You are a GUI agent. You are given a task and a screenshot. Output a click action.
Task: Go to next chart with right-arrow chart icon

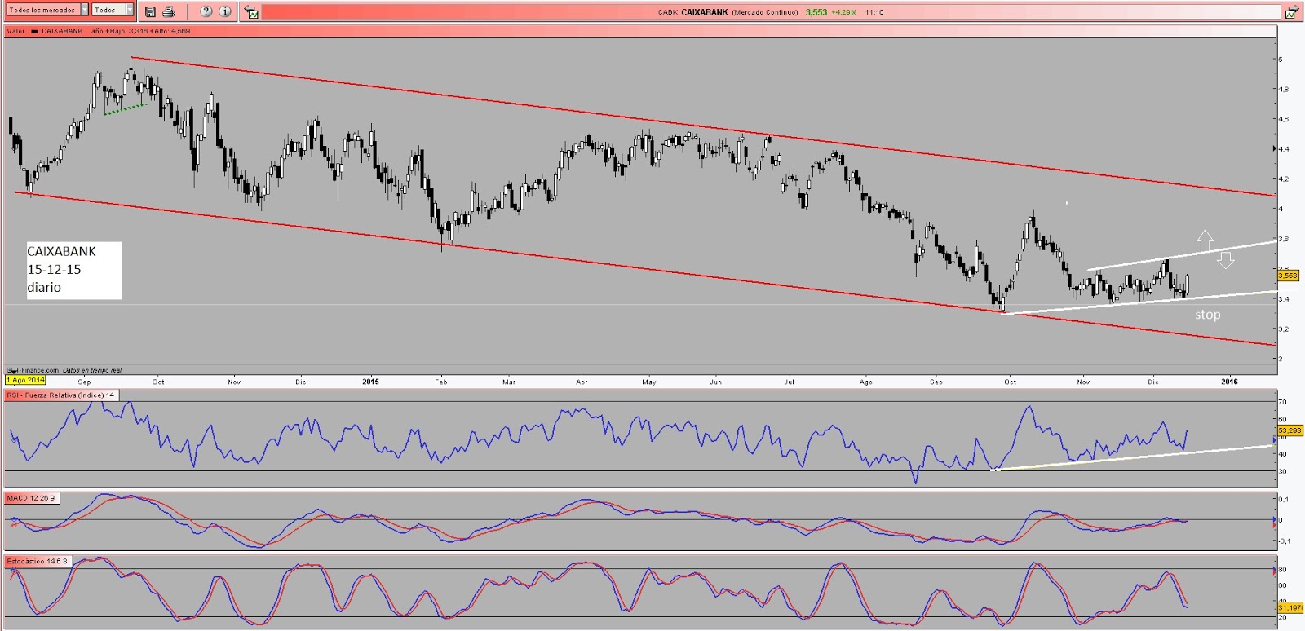[1291, 12]
